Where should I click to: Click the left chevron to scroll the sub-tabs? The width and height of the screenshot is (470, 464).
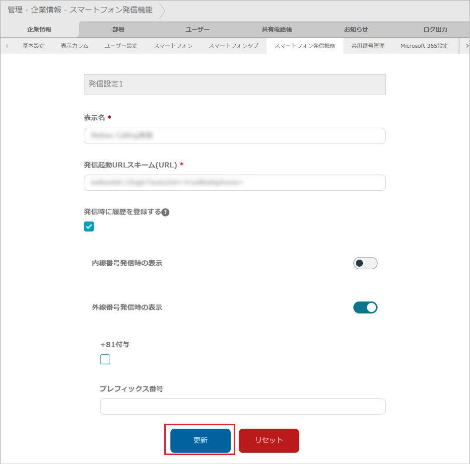(x=7, y=45)
